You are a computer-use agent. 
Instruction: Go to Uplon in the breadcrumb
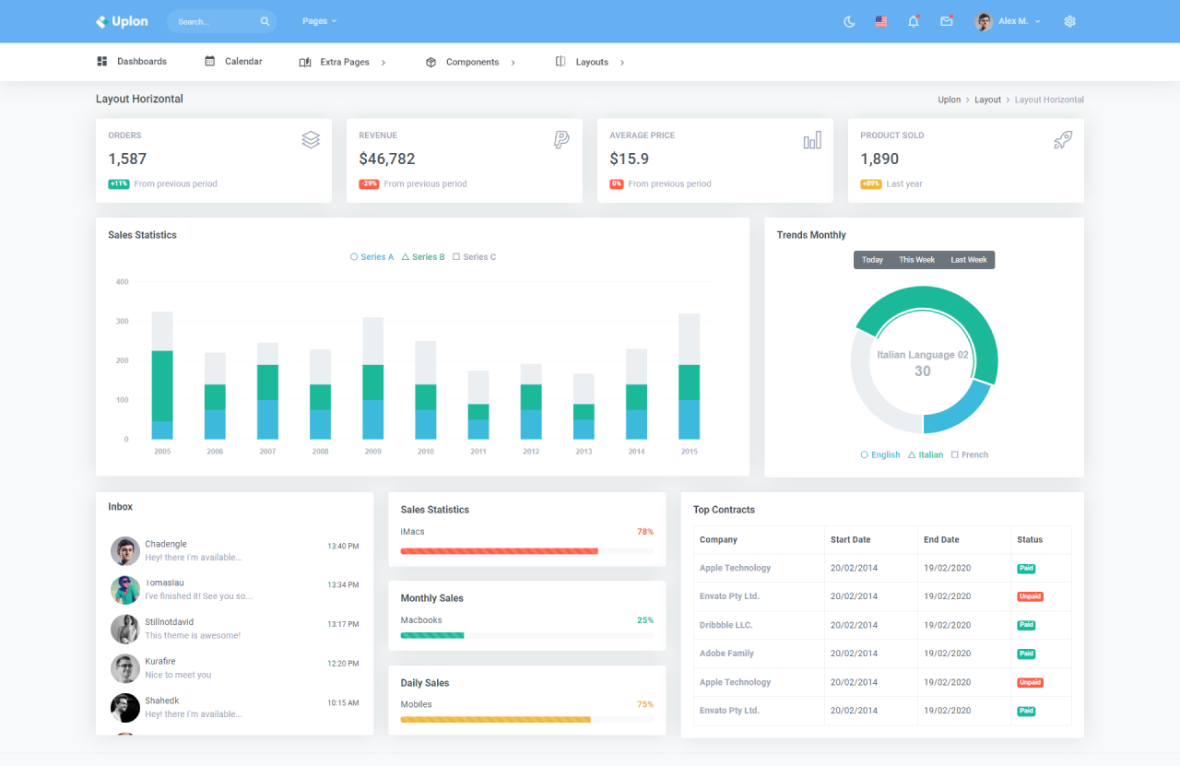(x=950, y=100)
